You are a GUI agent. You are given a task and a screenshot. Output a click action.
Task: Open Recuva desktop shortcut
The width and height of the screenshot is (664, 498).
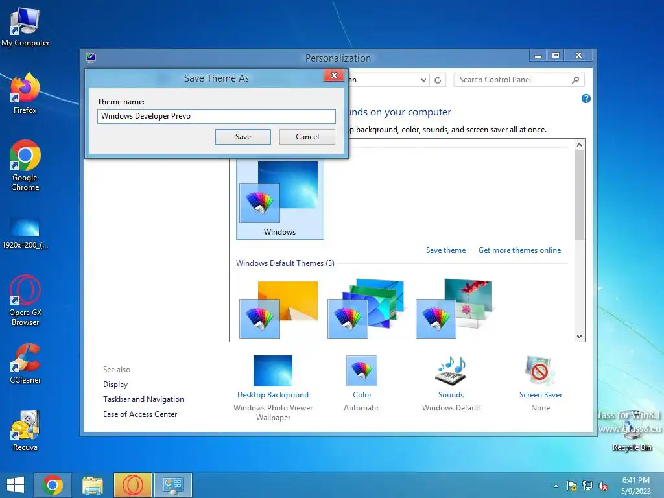(25, 431)
